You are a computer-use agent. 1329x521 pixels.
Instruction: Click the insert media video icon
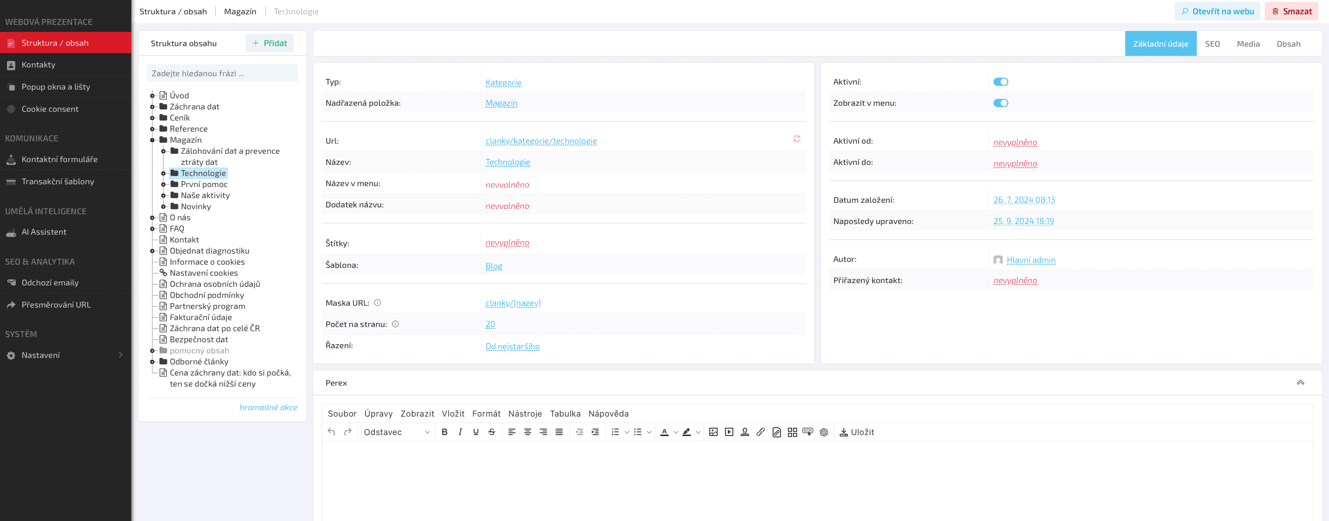(728, 432)
